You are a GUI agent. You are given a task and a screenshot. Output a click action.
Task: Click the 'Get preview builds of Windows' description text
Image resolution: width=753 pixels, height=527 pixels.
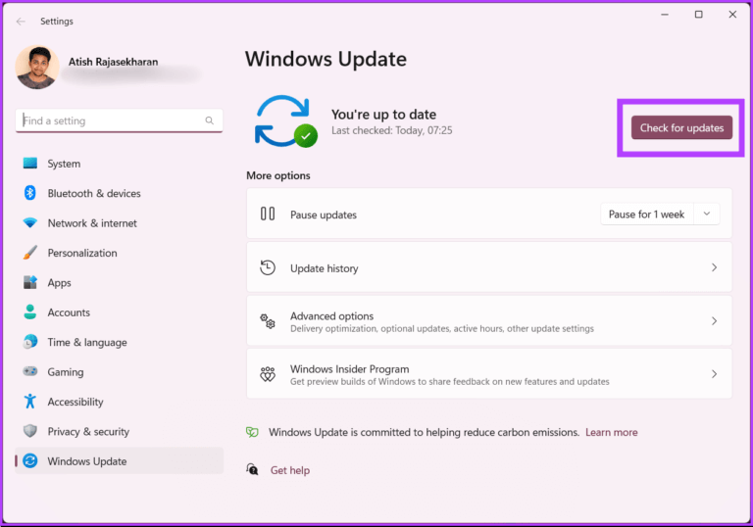coord(449,382)
